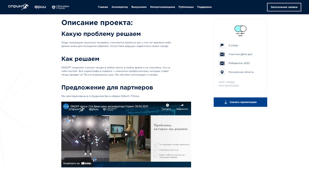Open the Главная menu item

click(103, 7)
